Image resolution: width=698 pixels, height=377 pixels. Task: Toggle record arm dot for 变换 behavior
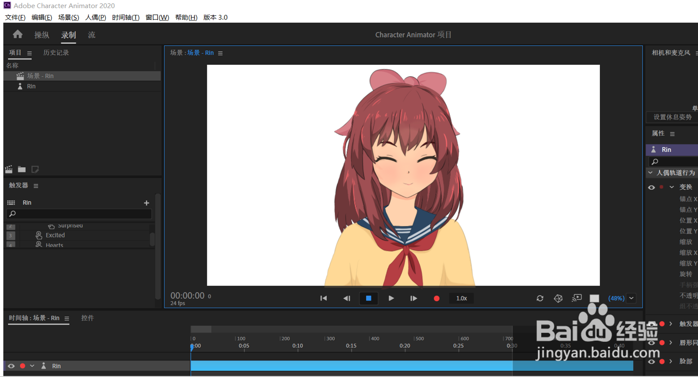(661, 187)
